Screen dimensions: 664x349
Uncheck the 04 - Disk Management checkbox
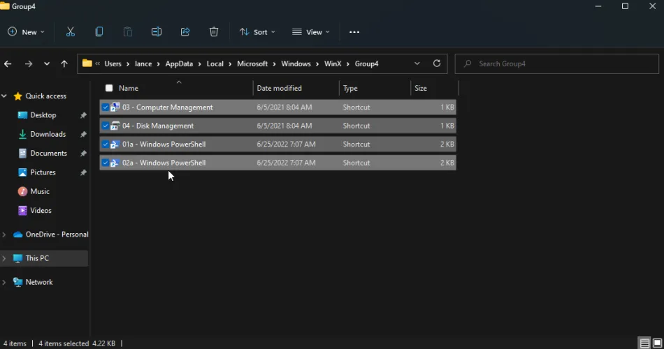(x=106, y=126)
